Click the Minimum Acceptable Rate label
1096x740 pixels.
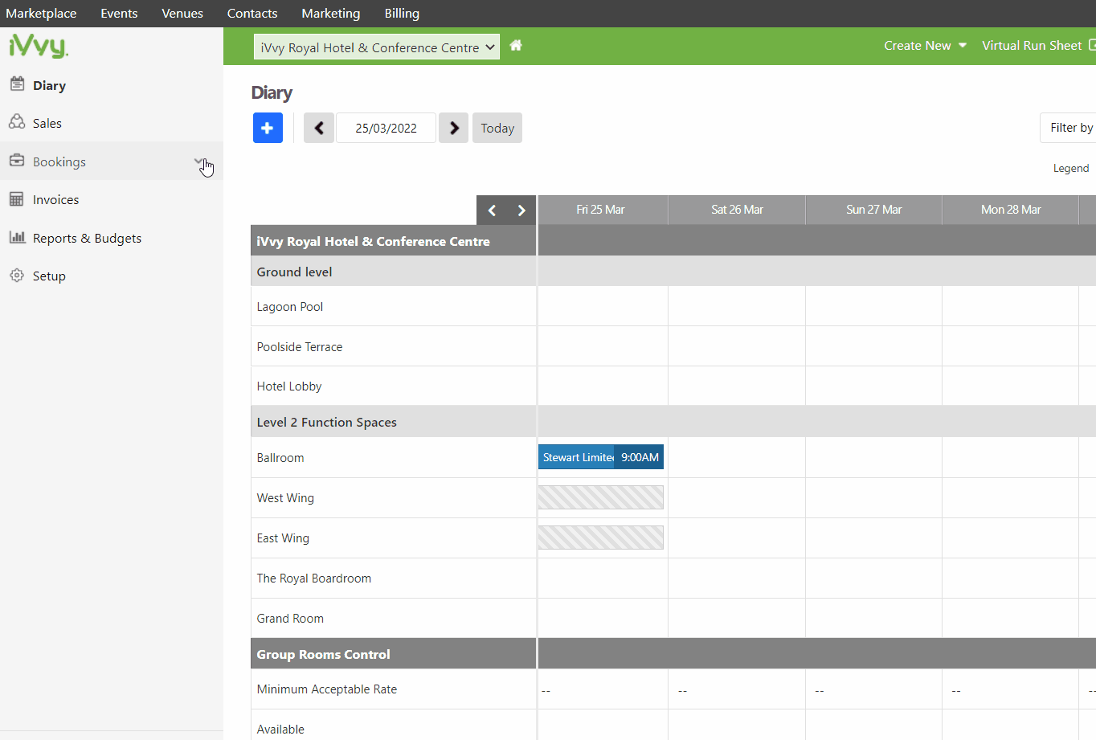327,689
